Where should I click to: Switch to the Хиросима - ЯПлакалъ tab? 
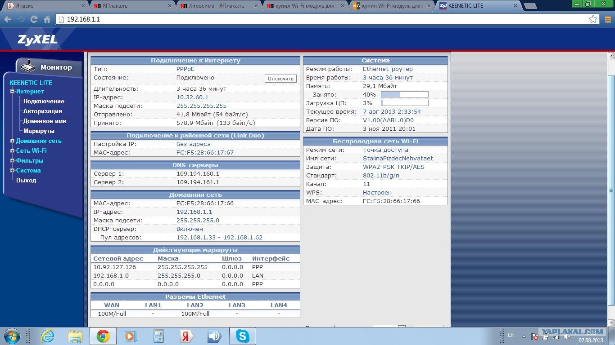pos(218,6)
